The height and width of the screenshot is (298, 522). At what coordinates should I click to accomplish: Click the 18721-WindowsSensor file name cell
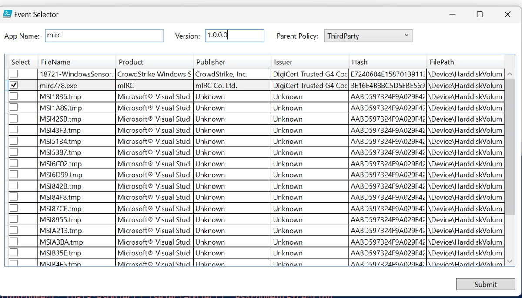77,74
